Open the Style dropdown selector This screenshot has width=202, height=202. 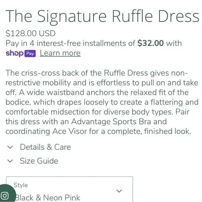click(69, 189)
